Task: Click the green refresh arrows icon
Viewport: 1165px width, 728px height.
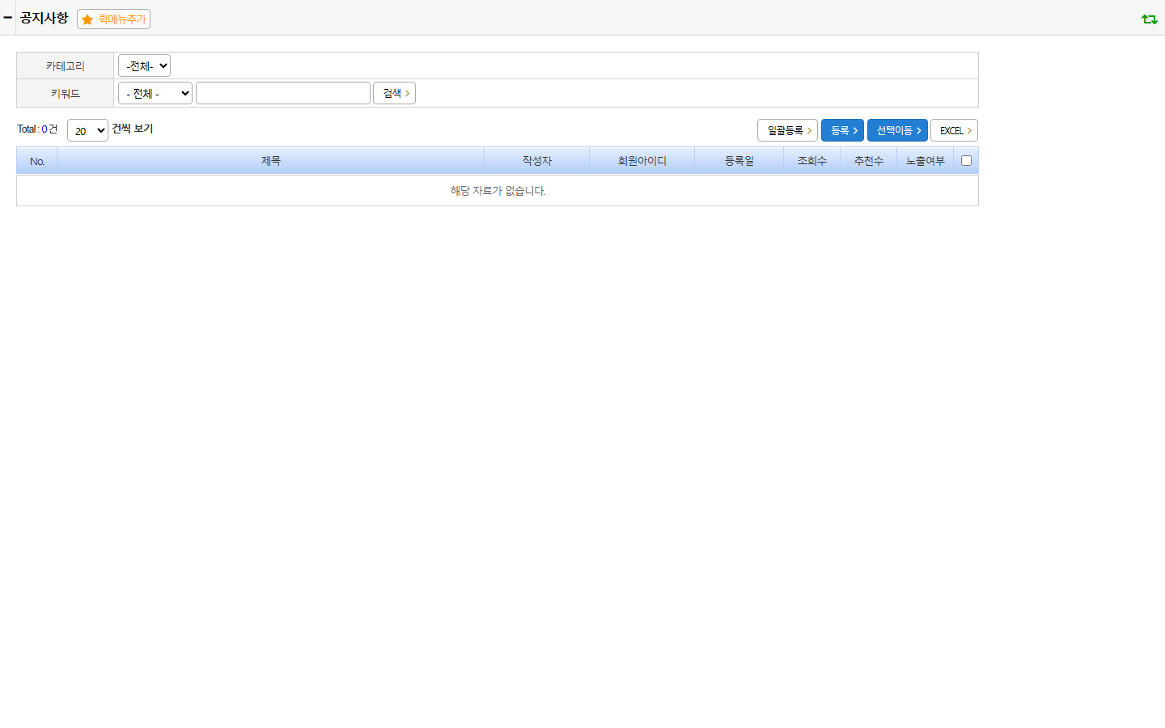Action: coord(1149,19)
